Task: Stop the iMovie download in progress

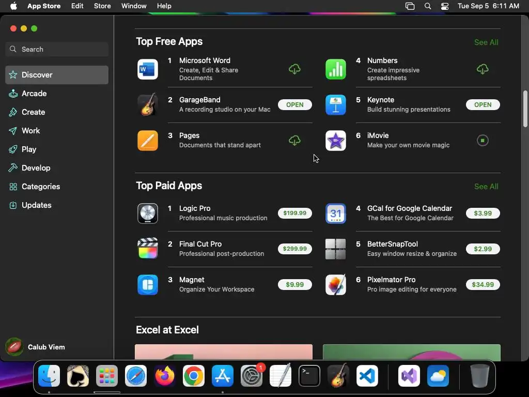Action: pyautogui.click(x=483, y=141)
